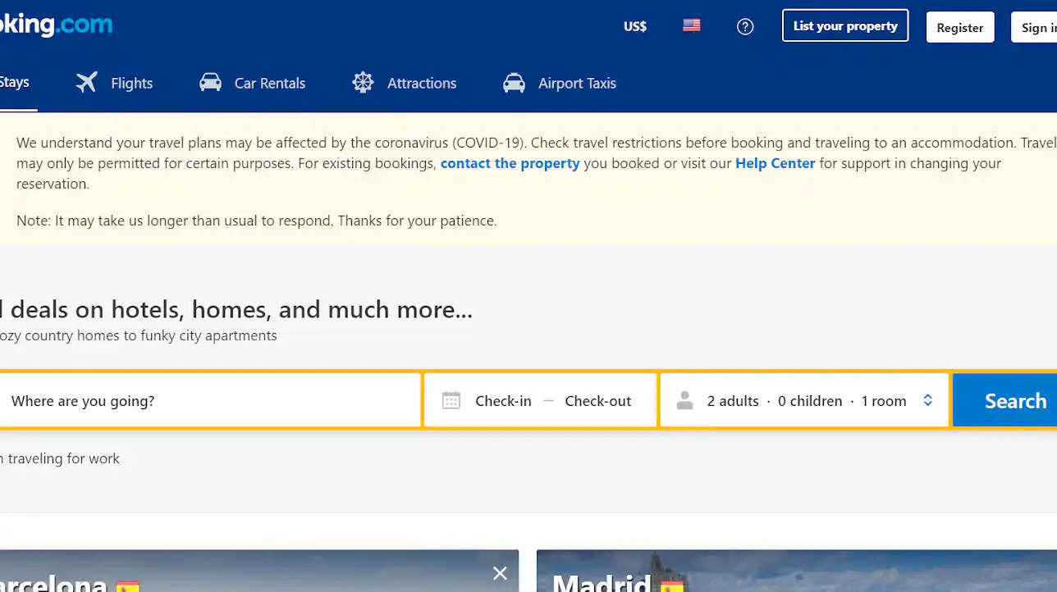Open the Airport Taxis tab
Screen dimensions: 1057x592
(x=560, y=83)
